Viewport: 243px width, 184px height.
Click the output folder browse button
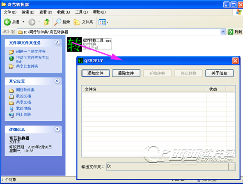(x=232, y=167)
